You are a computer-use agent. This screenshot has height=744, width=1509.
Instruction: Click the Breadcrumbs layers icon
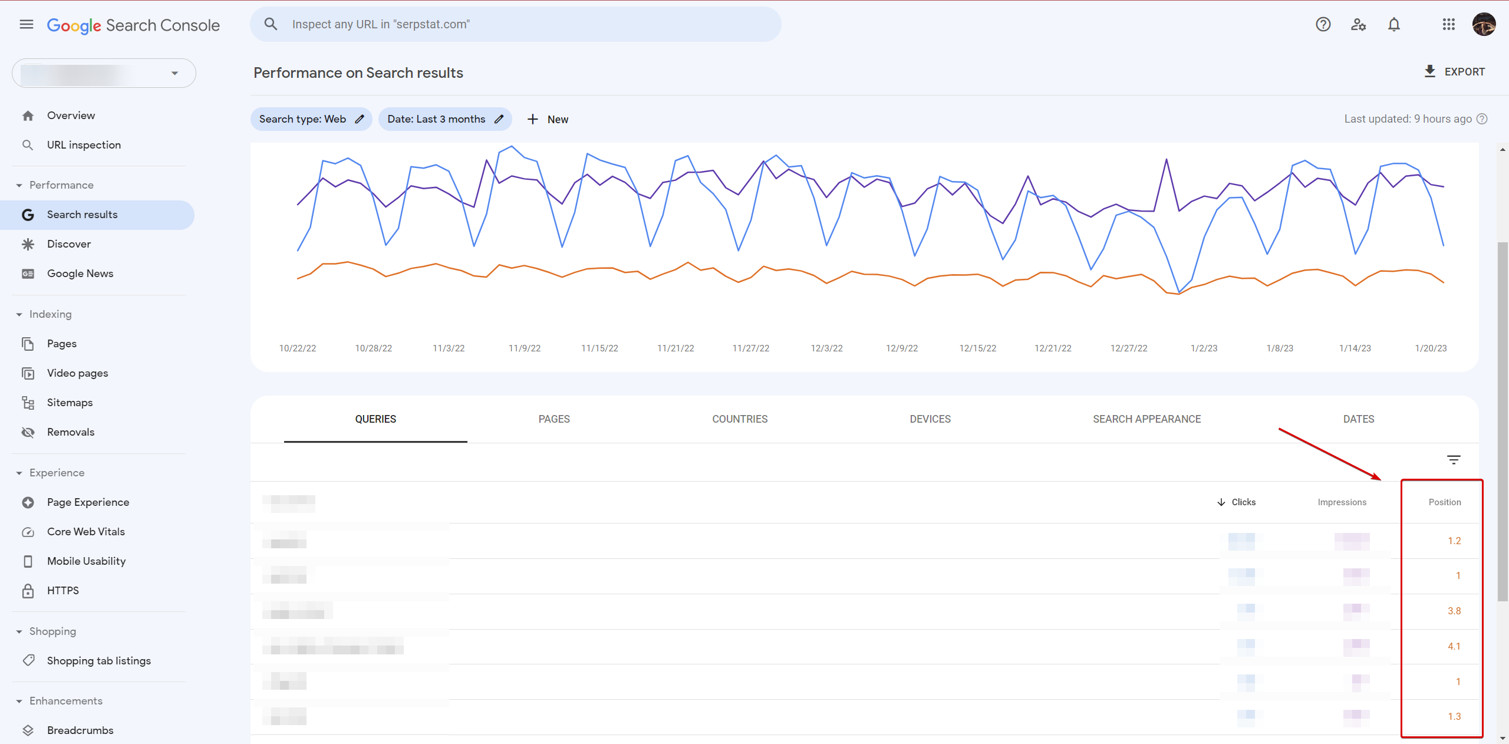[x=28, y=730]
